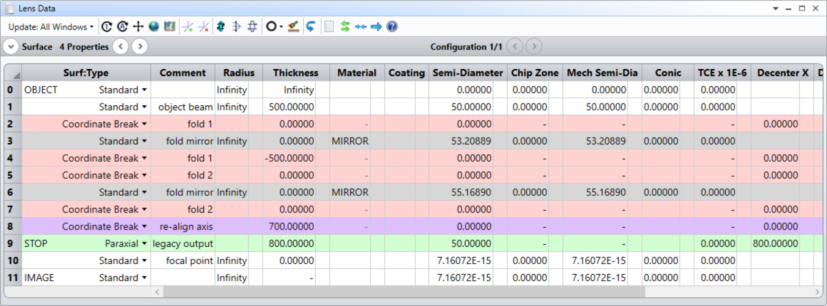
Task: Click the 53.20889 semi-diameter cell in row 3
Action: 461,141
